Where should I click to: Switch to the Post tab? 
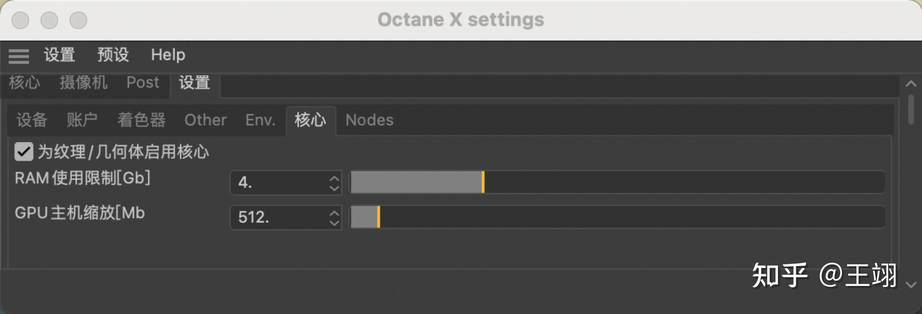click(143, 83)
